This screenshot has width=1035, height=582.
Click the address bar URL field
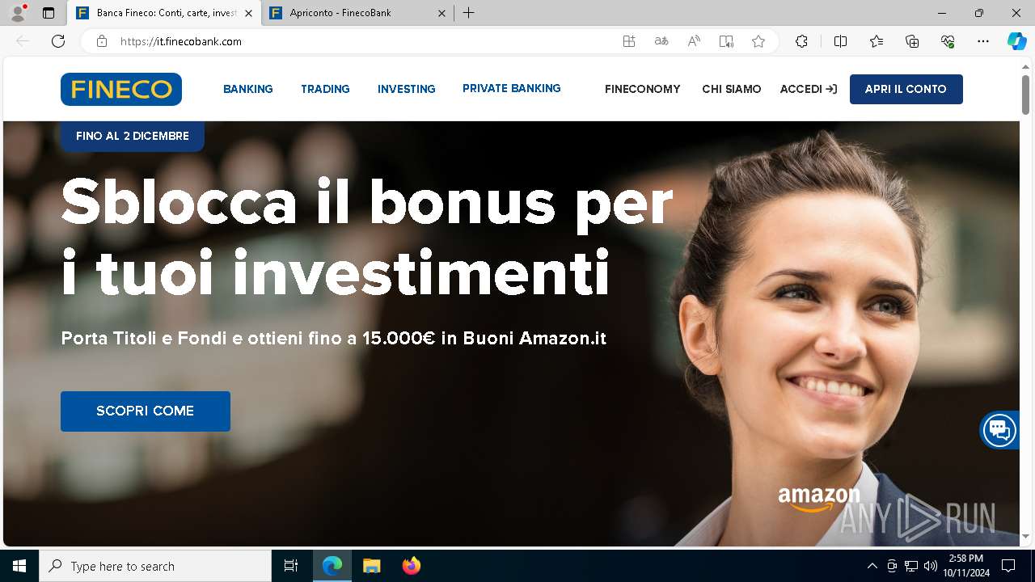click(364, 41)
